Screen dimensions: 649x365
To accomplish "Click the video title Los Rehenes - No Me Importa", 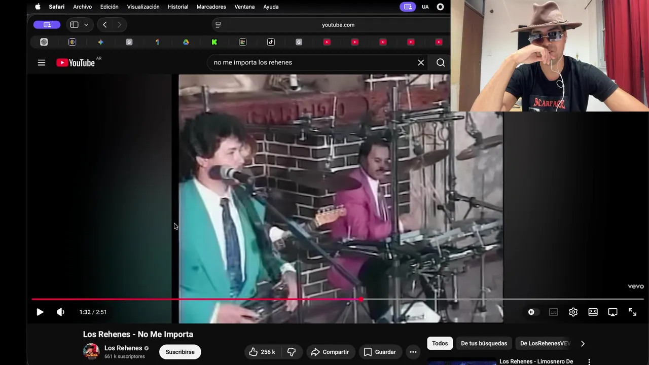I will [x=138, y=334].
